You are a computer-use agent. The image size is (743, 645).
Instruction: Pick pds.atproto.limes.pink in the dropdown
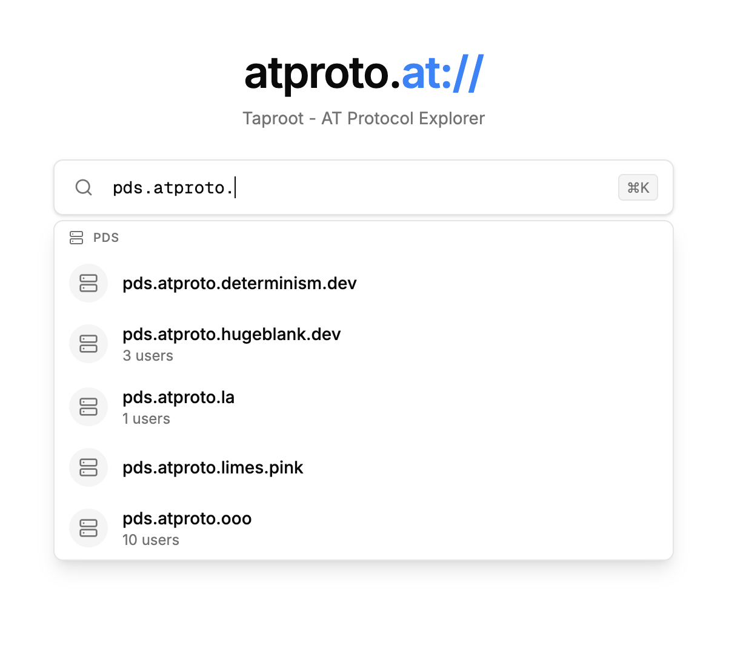pos(213,467)
